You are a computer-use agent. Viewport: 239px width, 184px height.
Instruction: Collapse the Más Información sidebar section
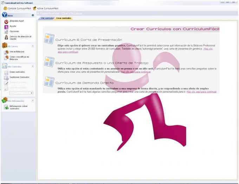(x=33, y=100)
